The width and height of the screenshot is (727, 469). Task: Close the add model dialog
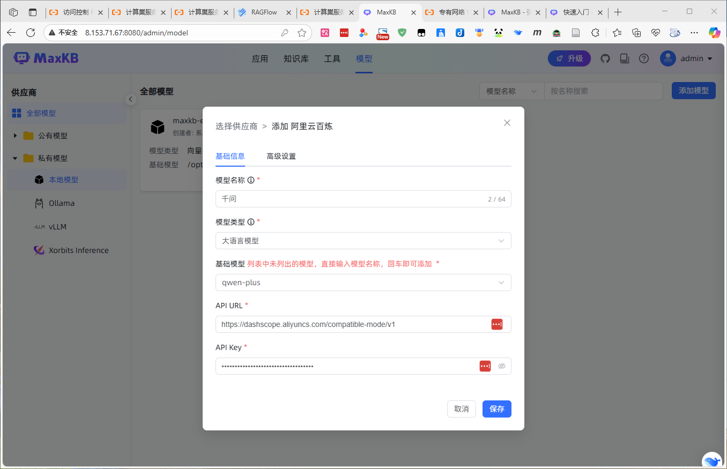[507, 123]
